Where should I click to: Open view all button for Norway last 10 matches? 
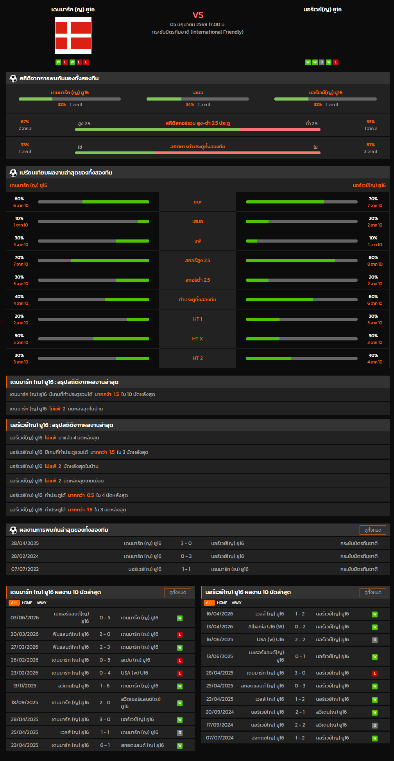(373, 592)
